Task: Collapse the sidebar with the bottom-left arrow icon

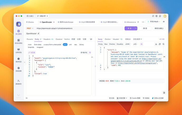Action: [27, 98]
